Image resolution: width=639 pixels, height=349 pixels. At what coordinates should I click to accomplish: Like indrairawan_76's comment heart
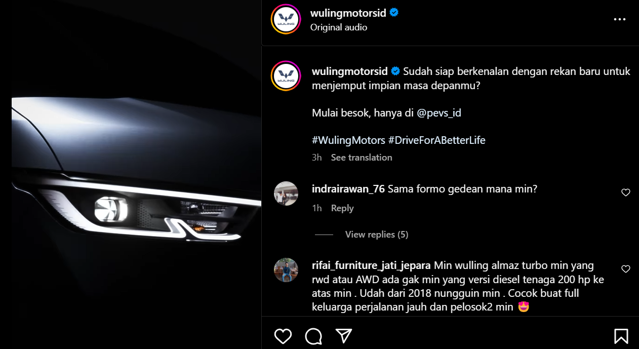626,192
